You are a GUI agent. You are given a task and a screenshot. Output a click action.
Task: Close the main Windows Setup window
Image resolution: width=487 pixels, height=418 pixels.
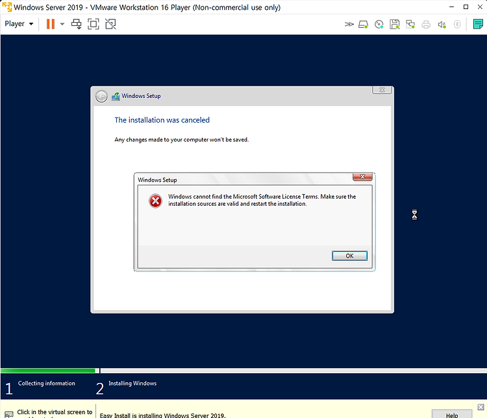382,90
